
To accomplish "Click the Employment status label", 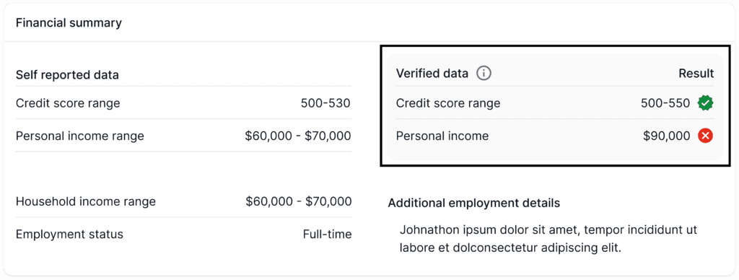I will pyautogui.click(x=70, y=235).
